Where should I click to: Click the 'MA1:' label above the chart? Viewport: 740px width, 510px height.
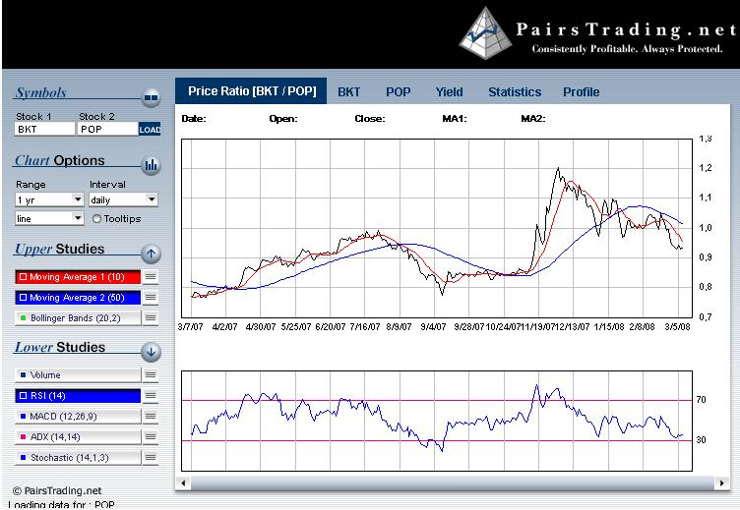coord(455,119)
